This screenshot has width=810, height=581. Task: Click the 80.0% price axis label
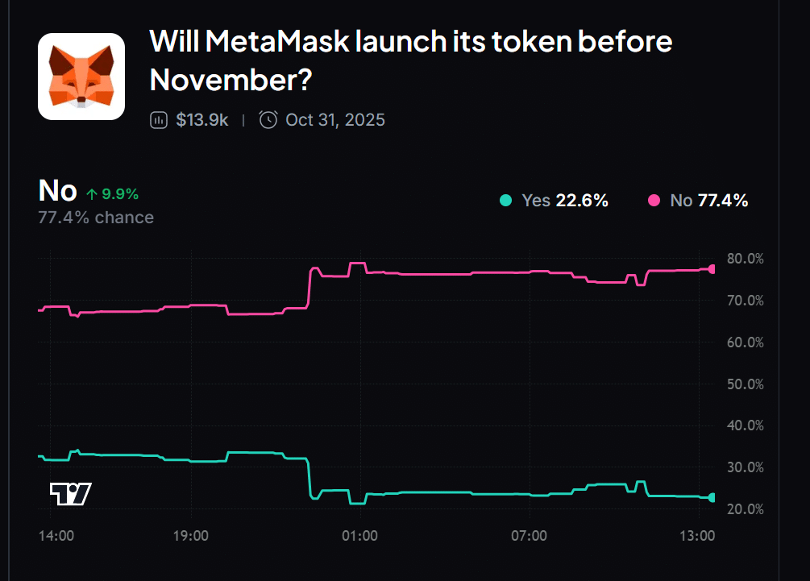(x=745, y=259)
